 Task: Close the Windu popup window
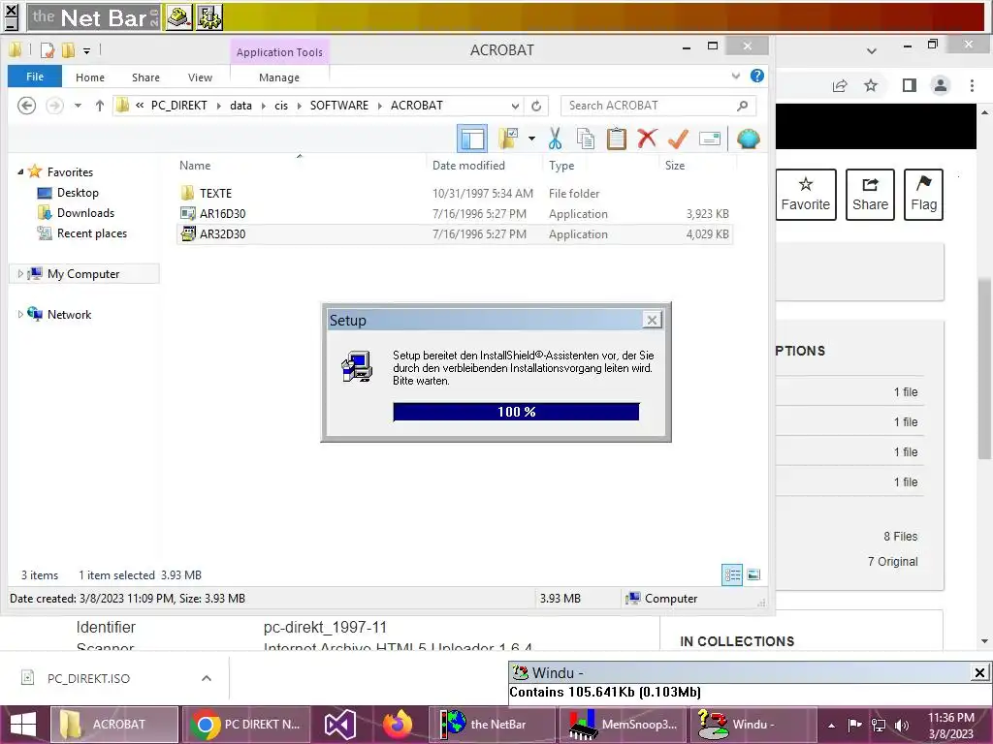(x=979, y=672)
